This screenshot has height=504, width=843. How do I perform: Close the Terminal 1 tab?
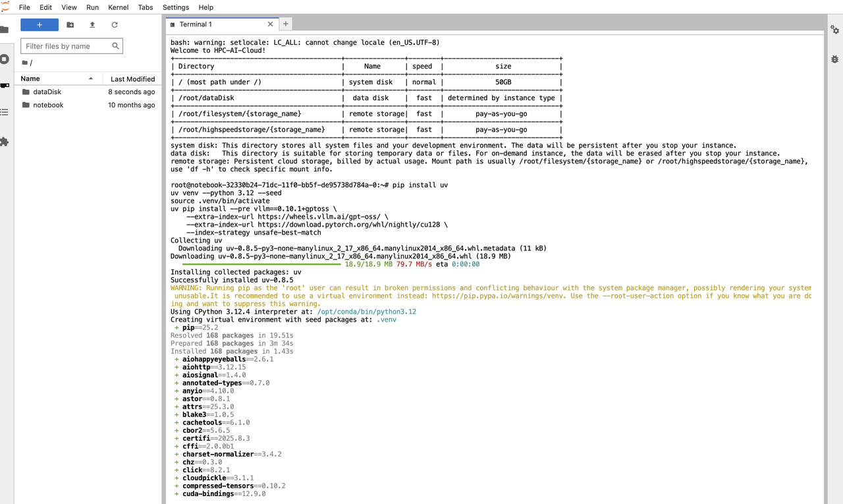point(270,24)
